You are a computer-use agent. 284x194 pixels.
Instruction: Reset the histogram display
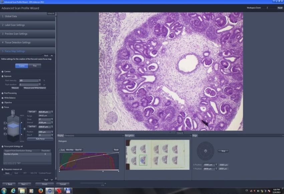click(116, 150)
